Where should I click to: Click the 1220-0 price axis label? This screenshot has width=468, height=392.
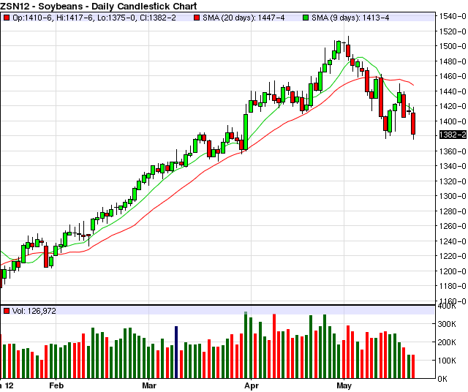pyautogui.click(x=453, y=256)
